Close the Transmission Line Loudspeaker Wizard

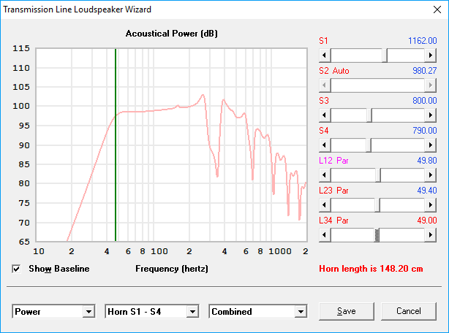tap(437, 9)
